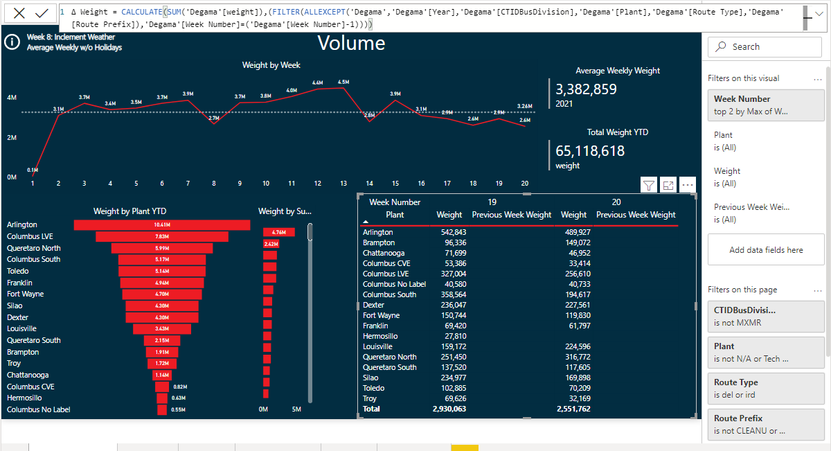
Task: Click the formula bar vertical scrollbar
Action: click(807, 17)
